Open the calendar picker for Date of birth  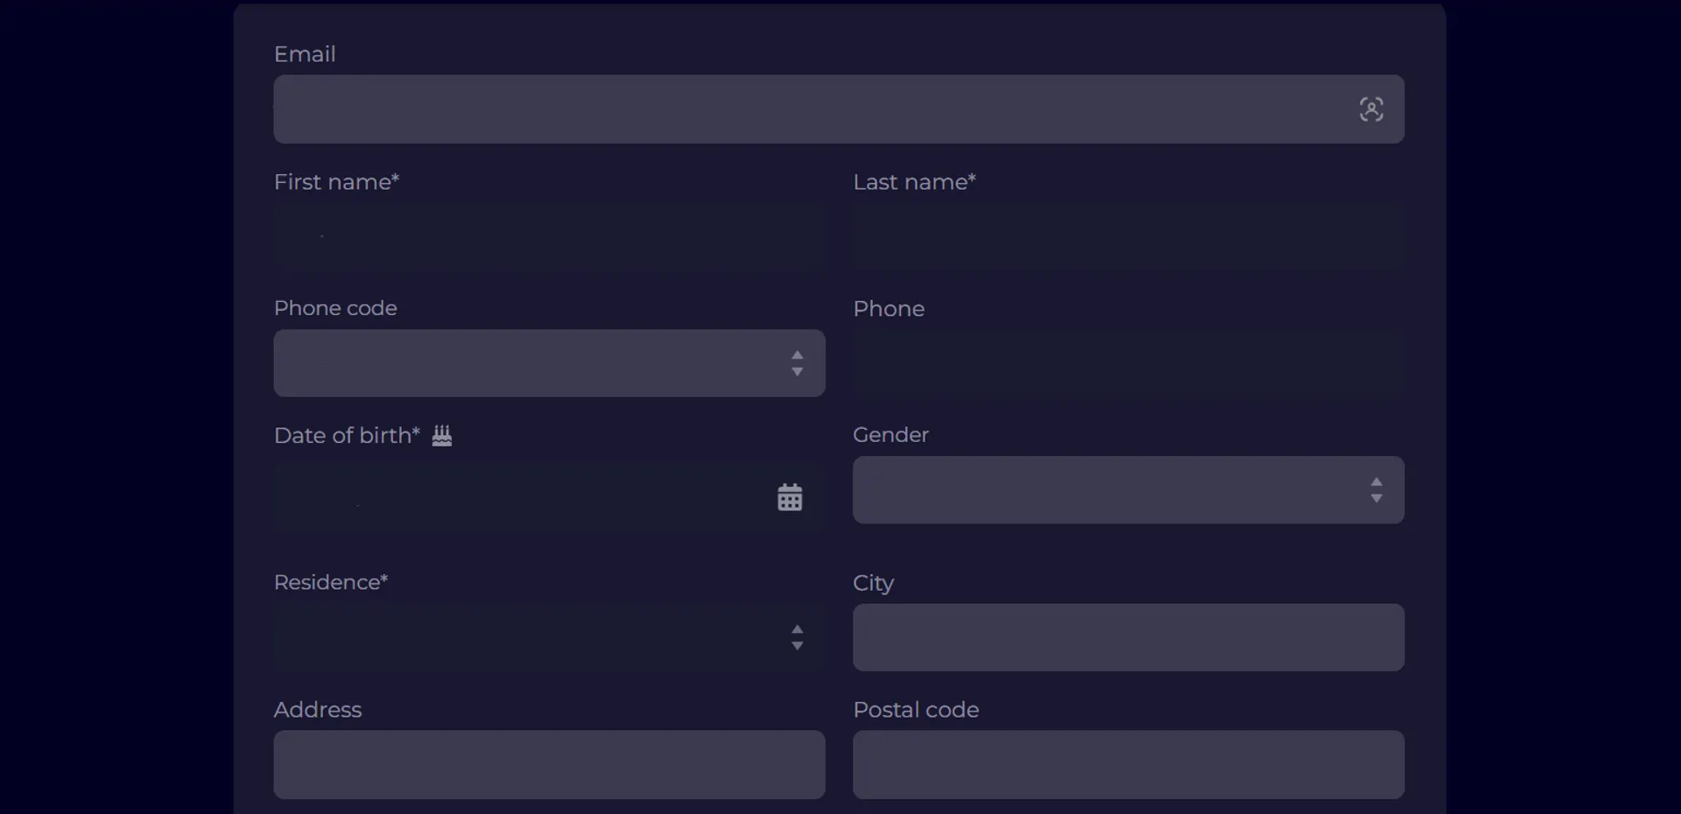click(789, 496)
